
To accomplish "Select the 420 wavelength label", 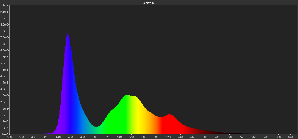I will (x=46, y=137).
